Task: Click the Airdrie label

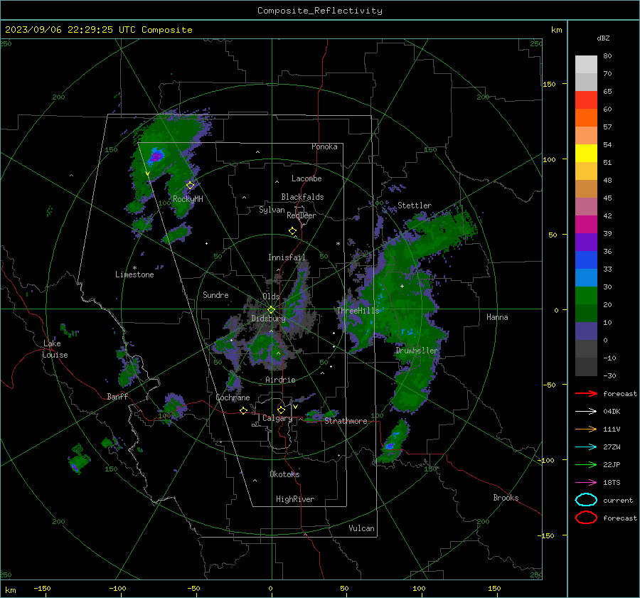Action: (x=280, y=380)
